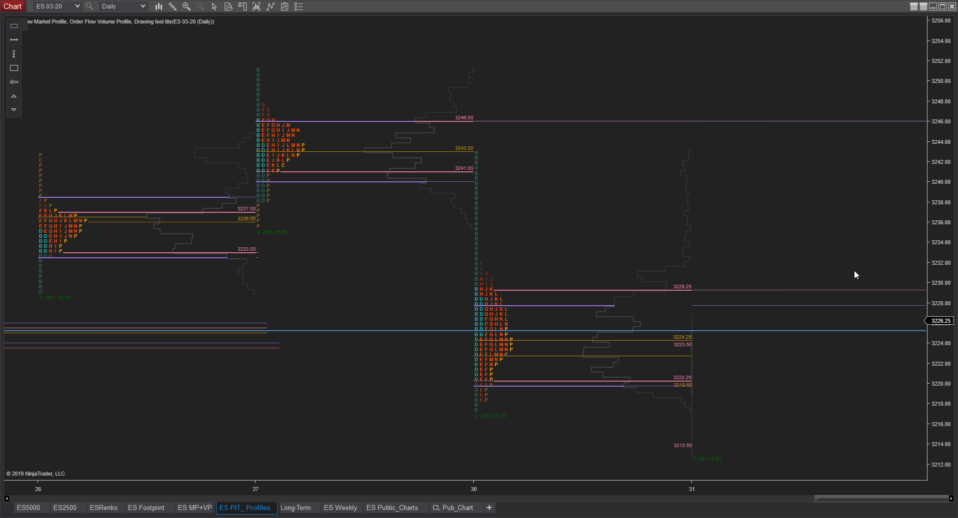Select the vertical line drawing tool
Image resolution: width=958 pixels, height=518 pixels.
point(14,53)
